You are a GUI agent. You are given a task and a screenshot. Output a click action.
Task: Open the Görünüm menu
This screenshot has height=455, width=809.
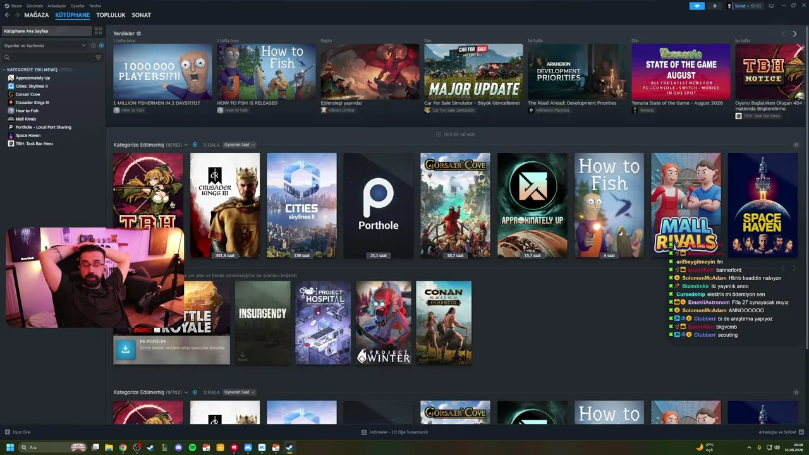[35, 6]
